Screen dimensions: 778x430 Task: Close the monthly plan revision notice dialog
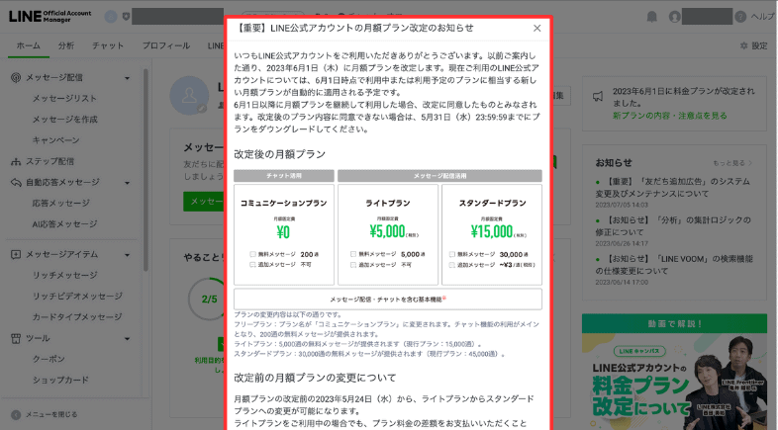click(x=536, y=29)
